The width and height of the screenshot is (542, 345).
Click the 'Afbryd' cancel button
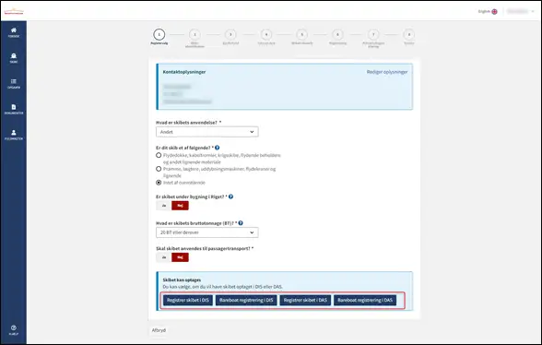click(x=159, y=330)
